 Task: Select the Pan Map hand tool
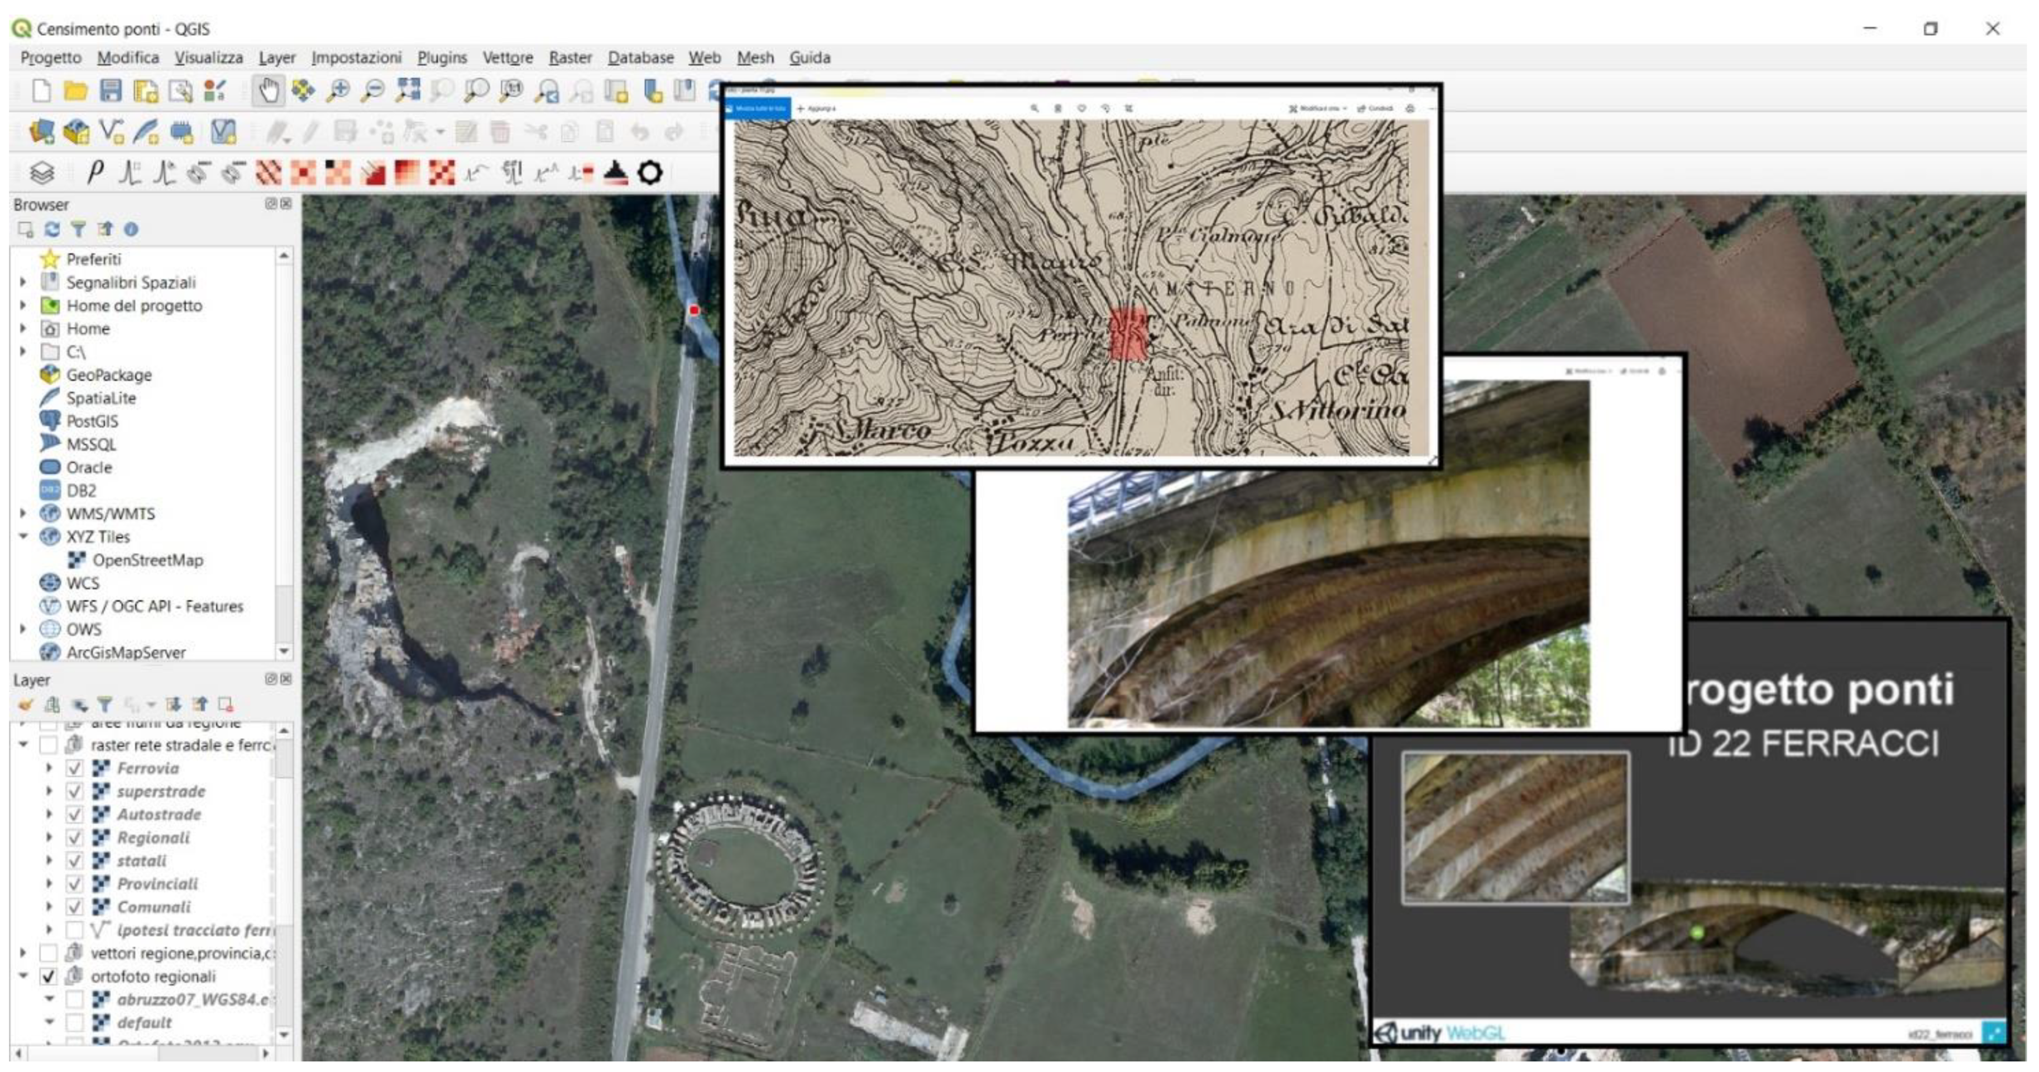[269, 91]
